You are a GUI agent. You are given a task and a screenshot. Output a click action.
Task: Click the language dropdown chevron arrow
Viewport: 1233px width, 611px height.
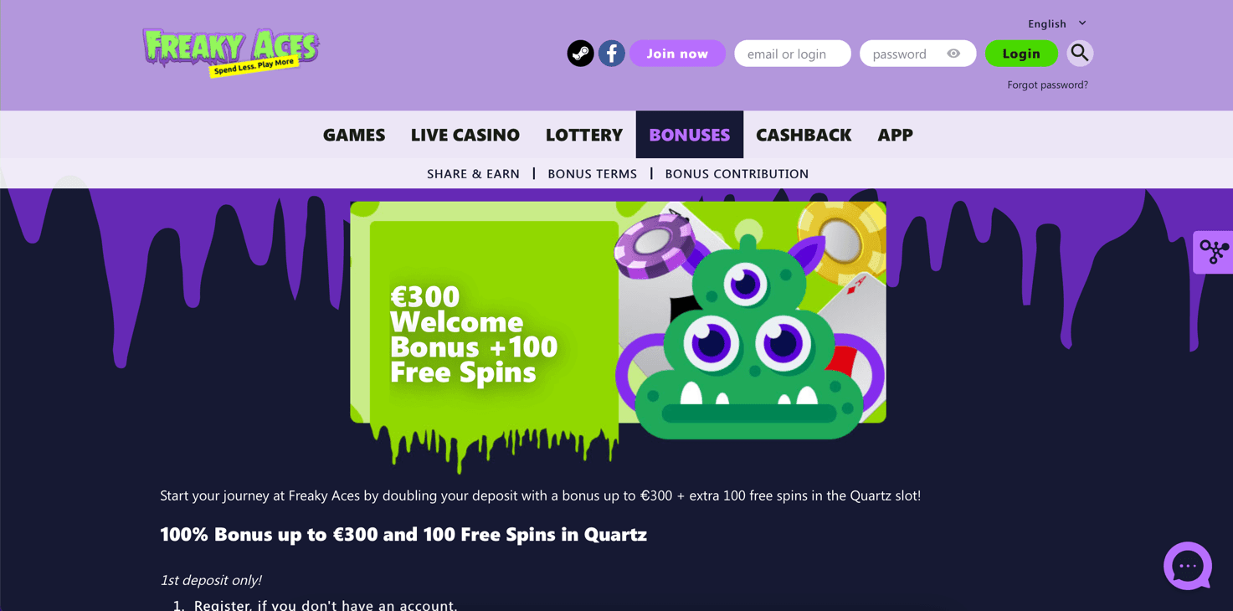click(x=1082, y=23)
